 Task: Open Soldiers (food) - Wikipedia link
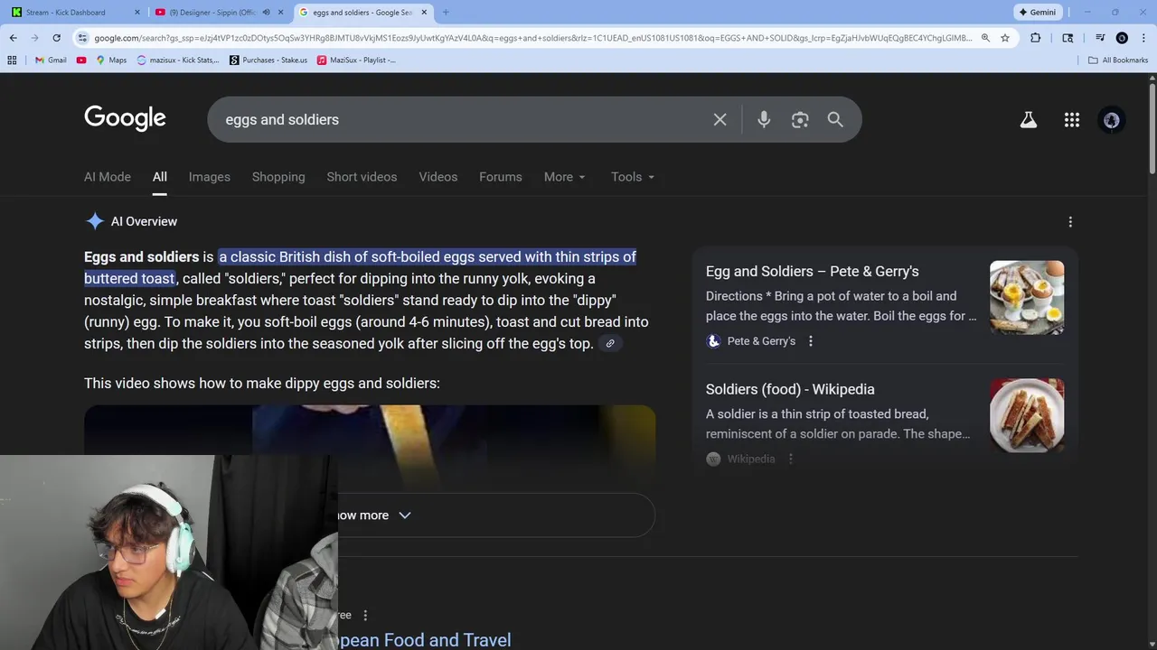(x=790, y=389)
